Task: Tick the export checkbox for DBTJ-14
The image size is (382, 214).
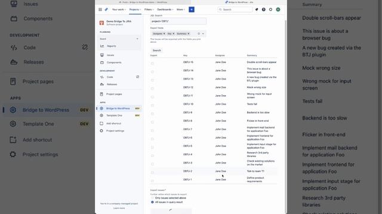Action: [152, 72]
